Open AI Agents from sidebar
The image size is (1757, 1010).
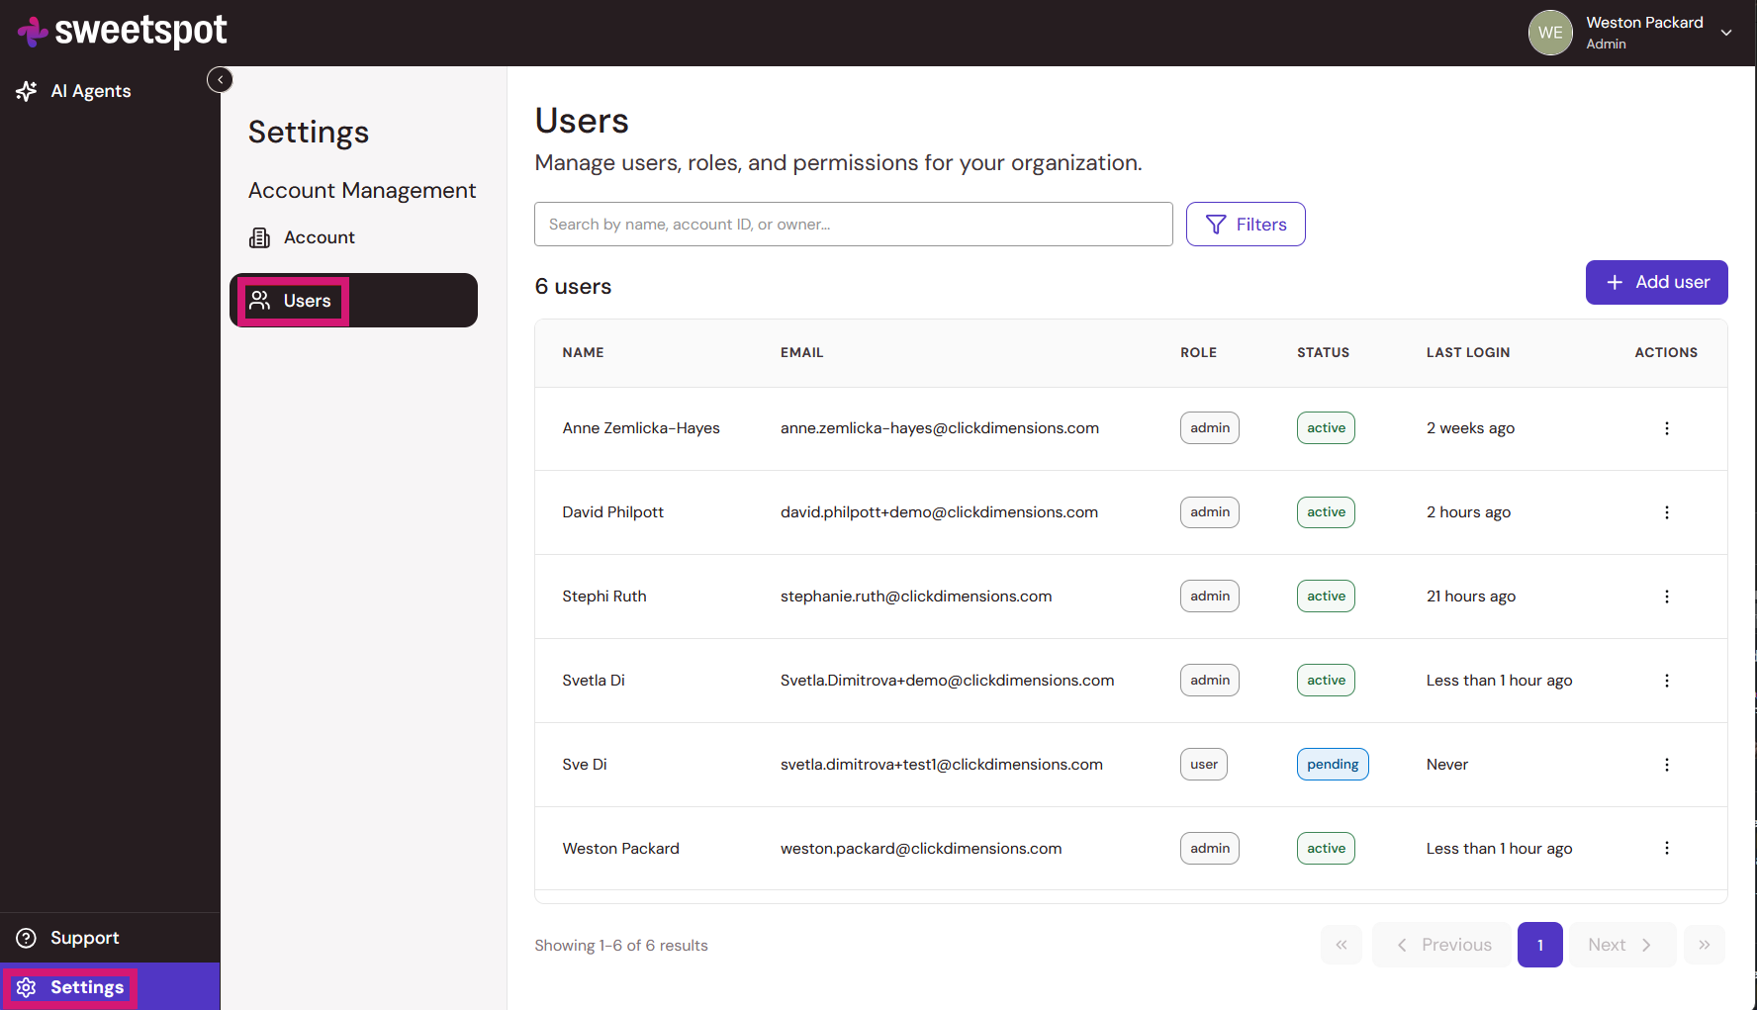(x=74, y=91)
